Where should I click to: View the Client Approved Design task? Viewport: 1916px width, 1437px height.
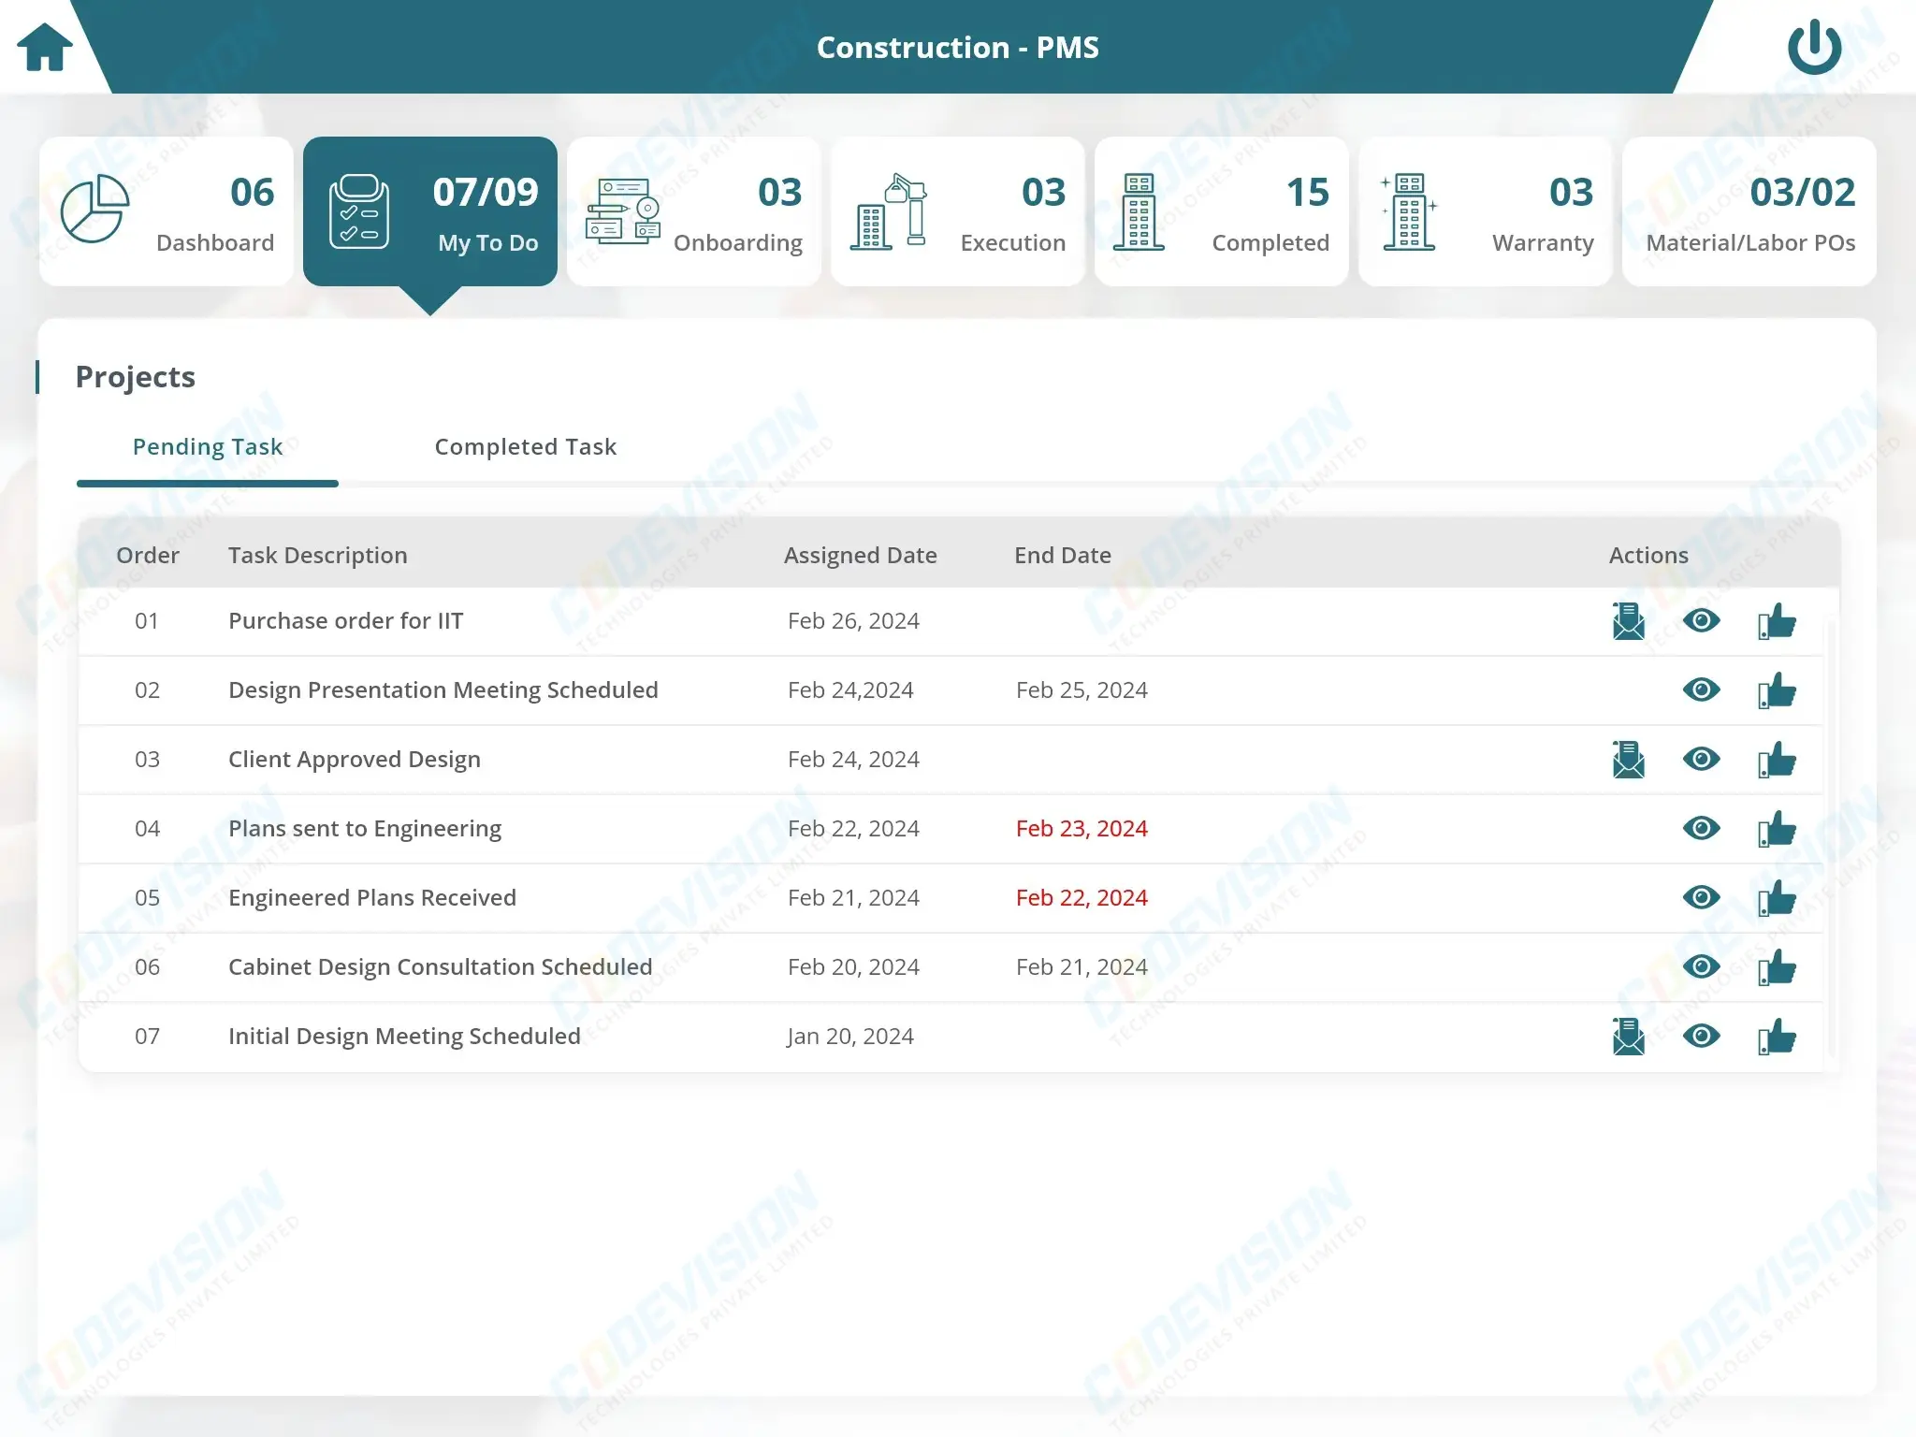1701,759
